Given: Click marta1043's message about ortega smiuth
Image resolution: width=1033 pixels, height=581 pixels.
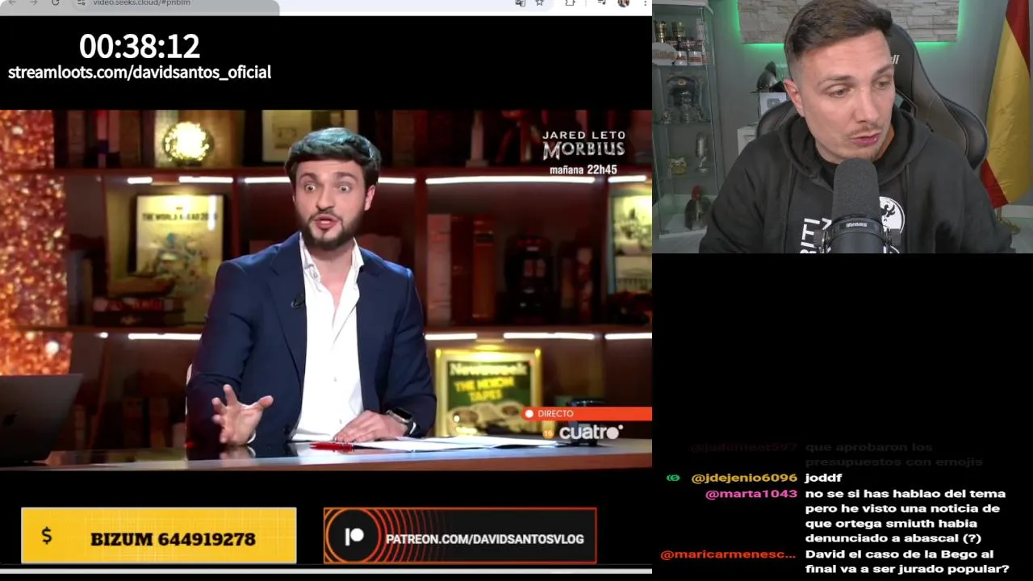Looking at the screenshot, I should pos(905,516).
